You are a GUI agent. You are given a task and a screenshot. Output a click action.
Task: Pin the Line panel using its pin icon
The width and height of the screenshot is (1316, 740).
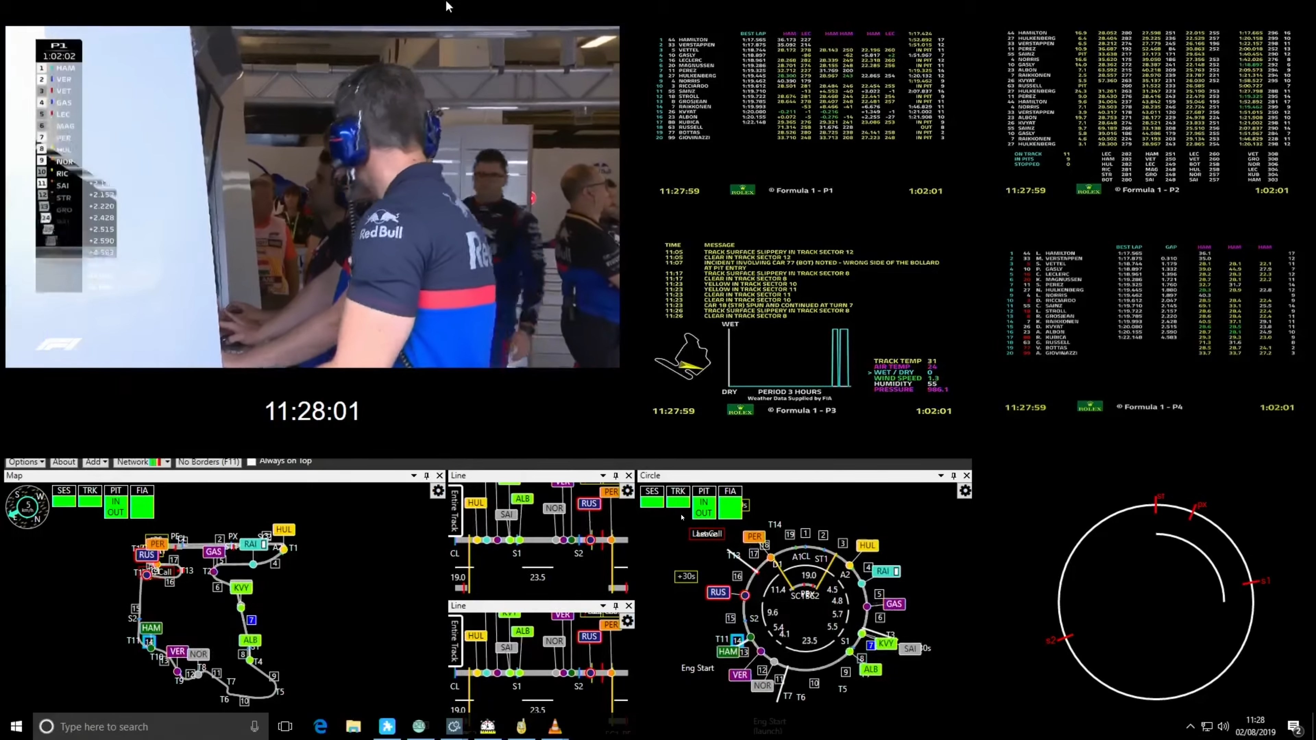pyautogui.click(x=616, y=476)
